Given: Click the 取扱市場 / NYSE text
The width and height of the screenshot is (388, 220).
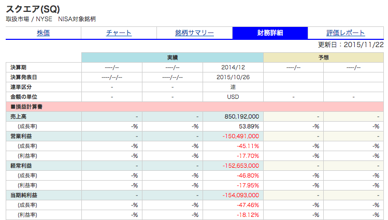Looking at the screenshot, I should click(29, 19).
